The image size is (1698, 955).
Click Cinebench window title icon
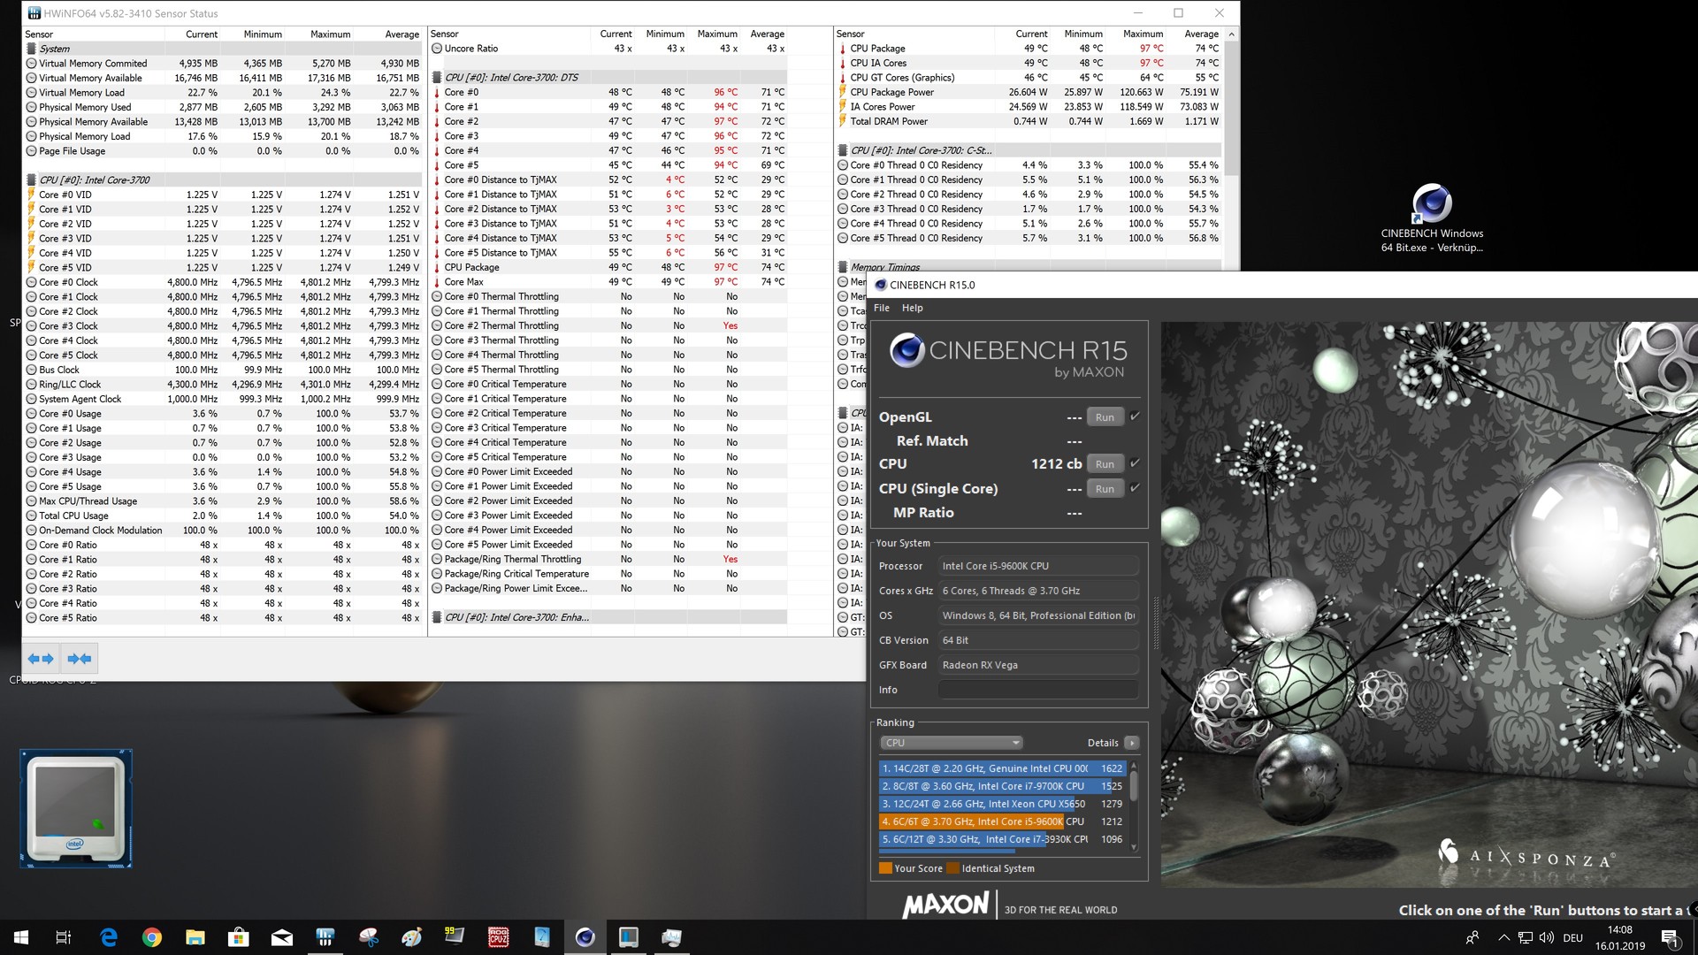point(880,285)
